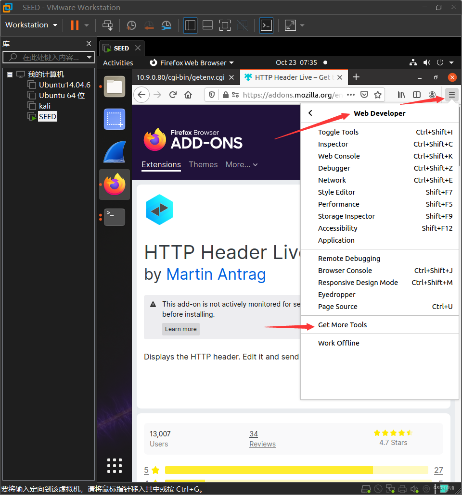Open Terminal from the dock
This screenshot has height=495, width=462.
tap(115, 217)
